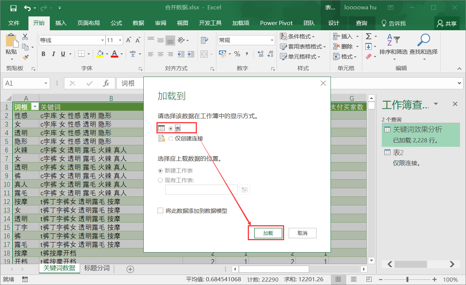Select 仅创建连接 radio option
The image size is (466, 285).
pos(171,139)
